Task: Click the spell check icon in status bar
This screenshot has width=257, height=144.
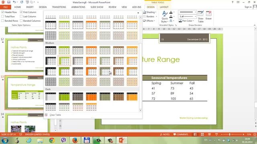Action: (20, 134)
